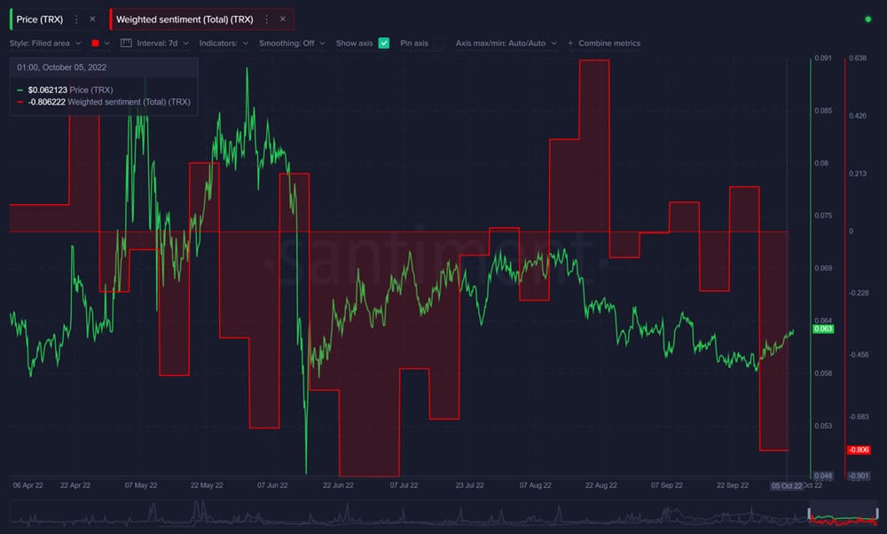Close the Weighted sentiment (Total) tab
Screen dimensions: 887x534
(282, 19)
